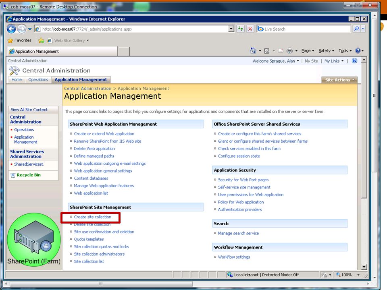Open the Site Actions menu

coord(339,80)
